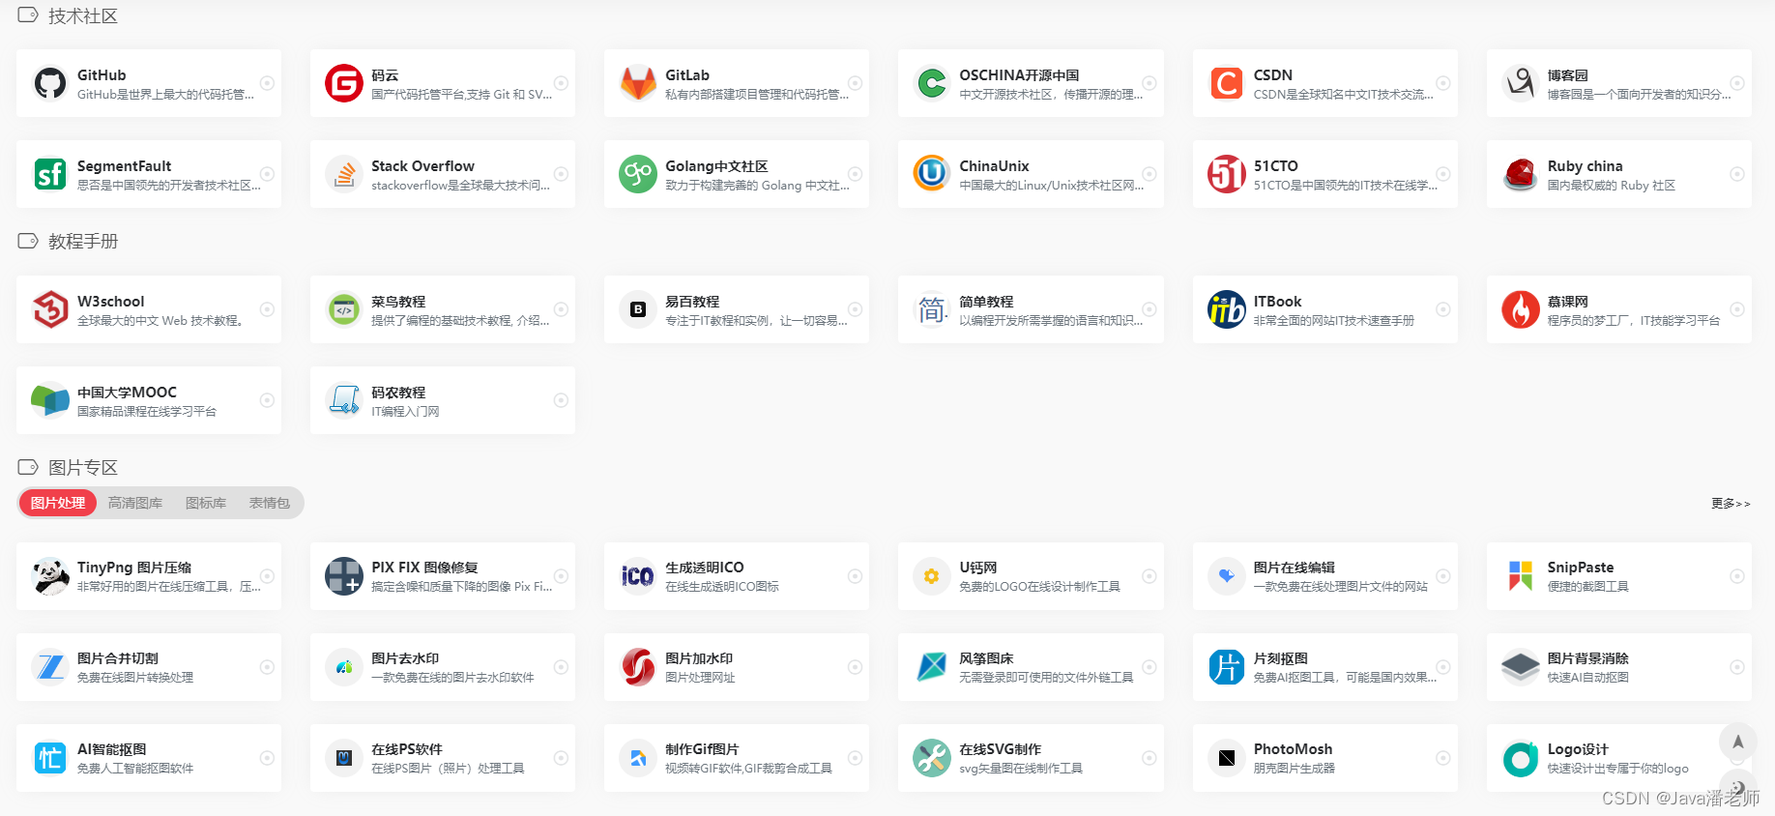Click description 国内最权威的 Ruby 社区

[x=1612, y=186]
